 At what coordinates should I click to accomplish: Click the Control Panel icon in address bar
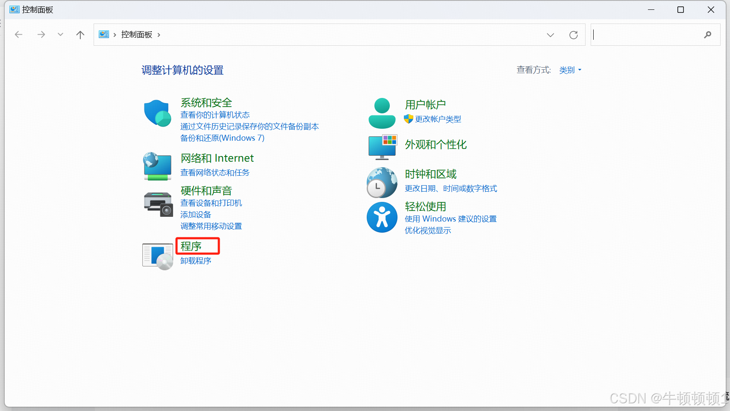tap(104, 35)
